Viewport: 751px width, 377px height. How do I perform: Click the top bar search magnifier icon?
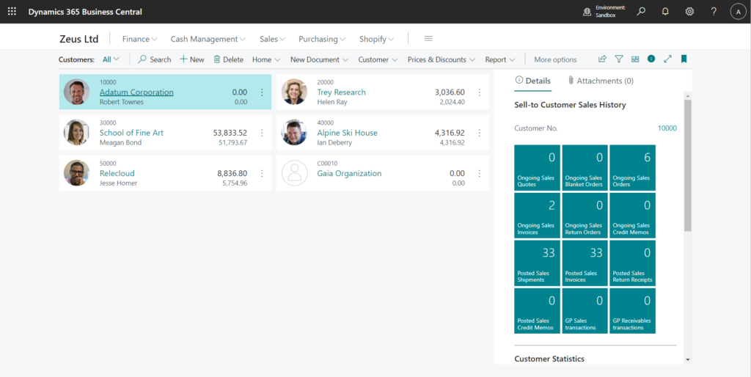641,12
